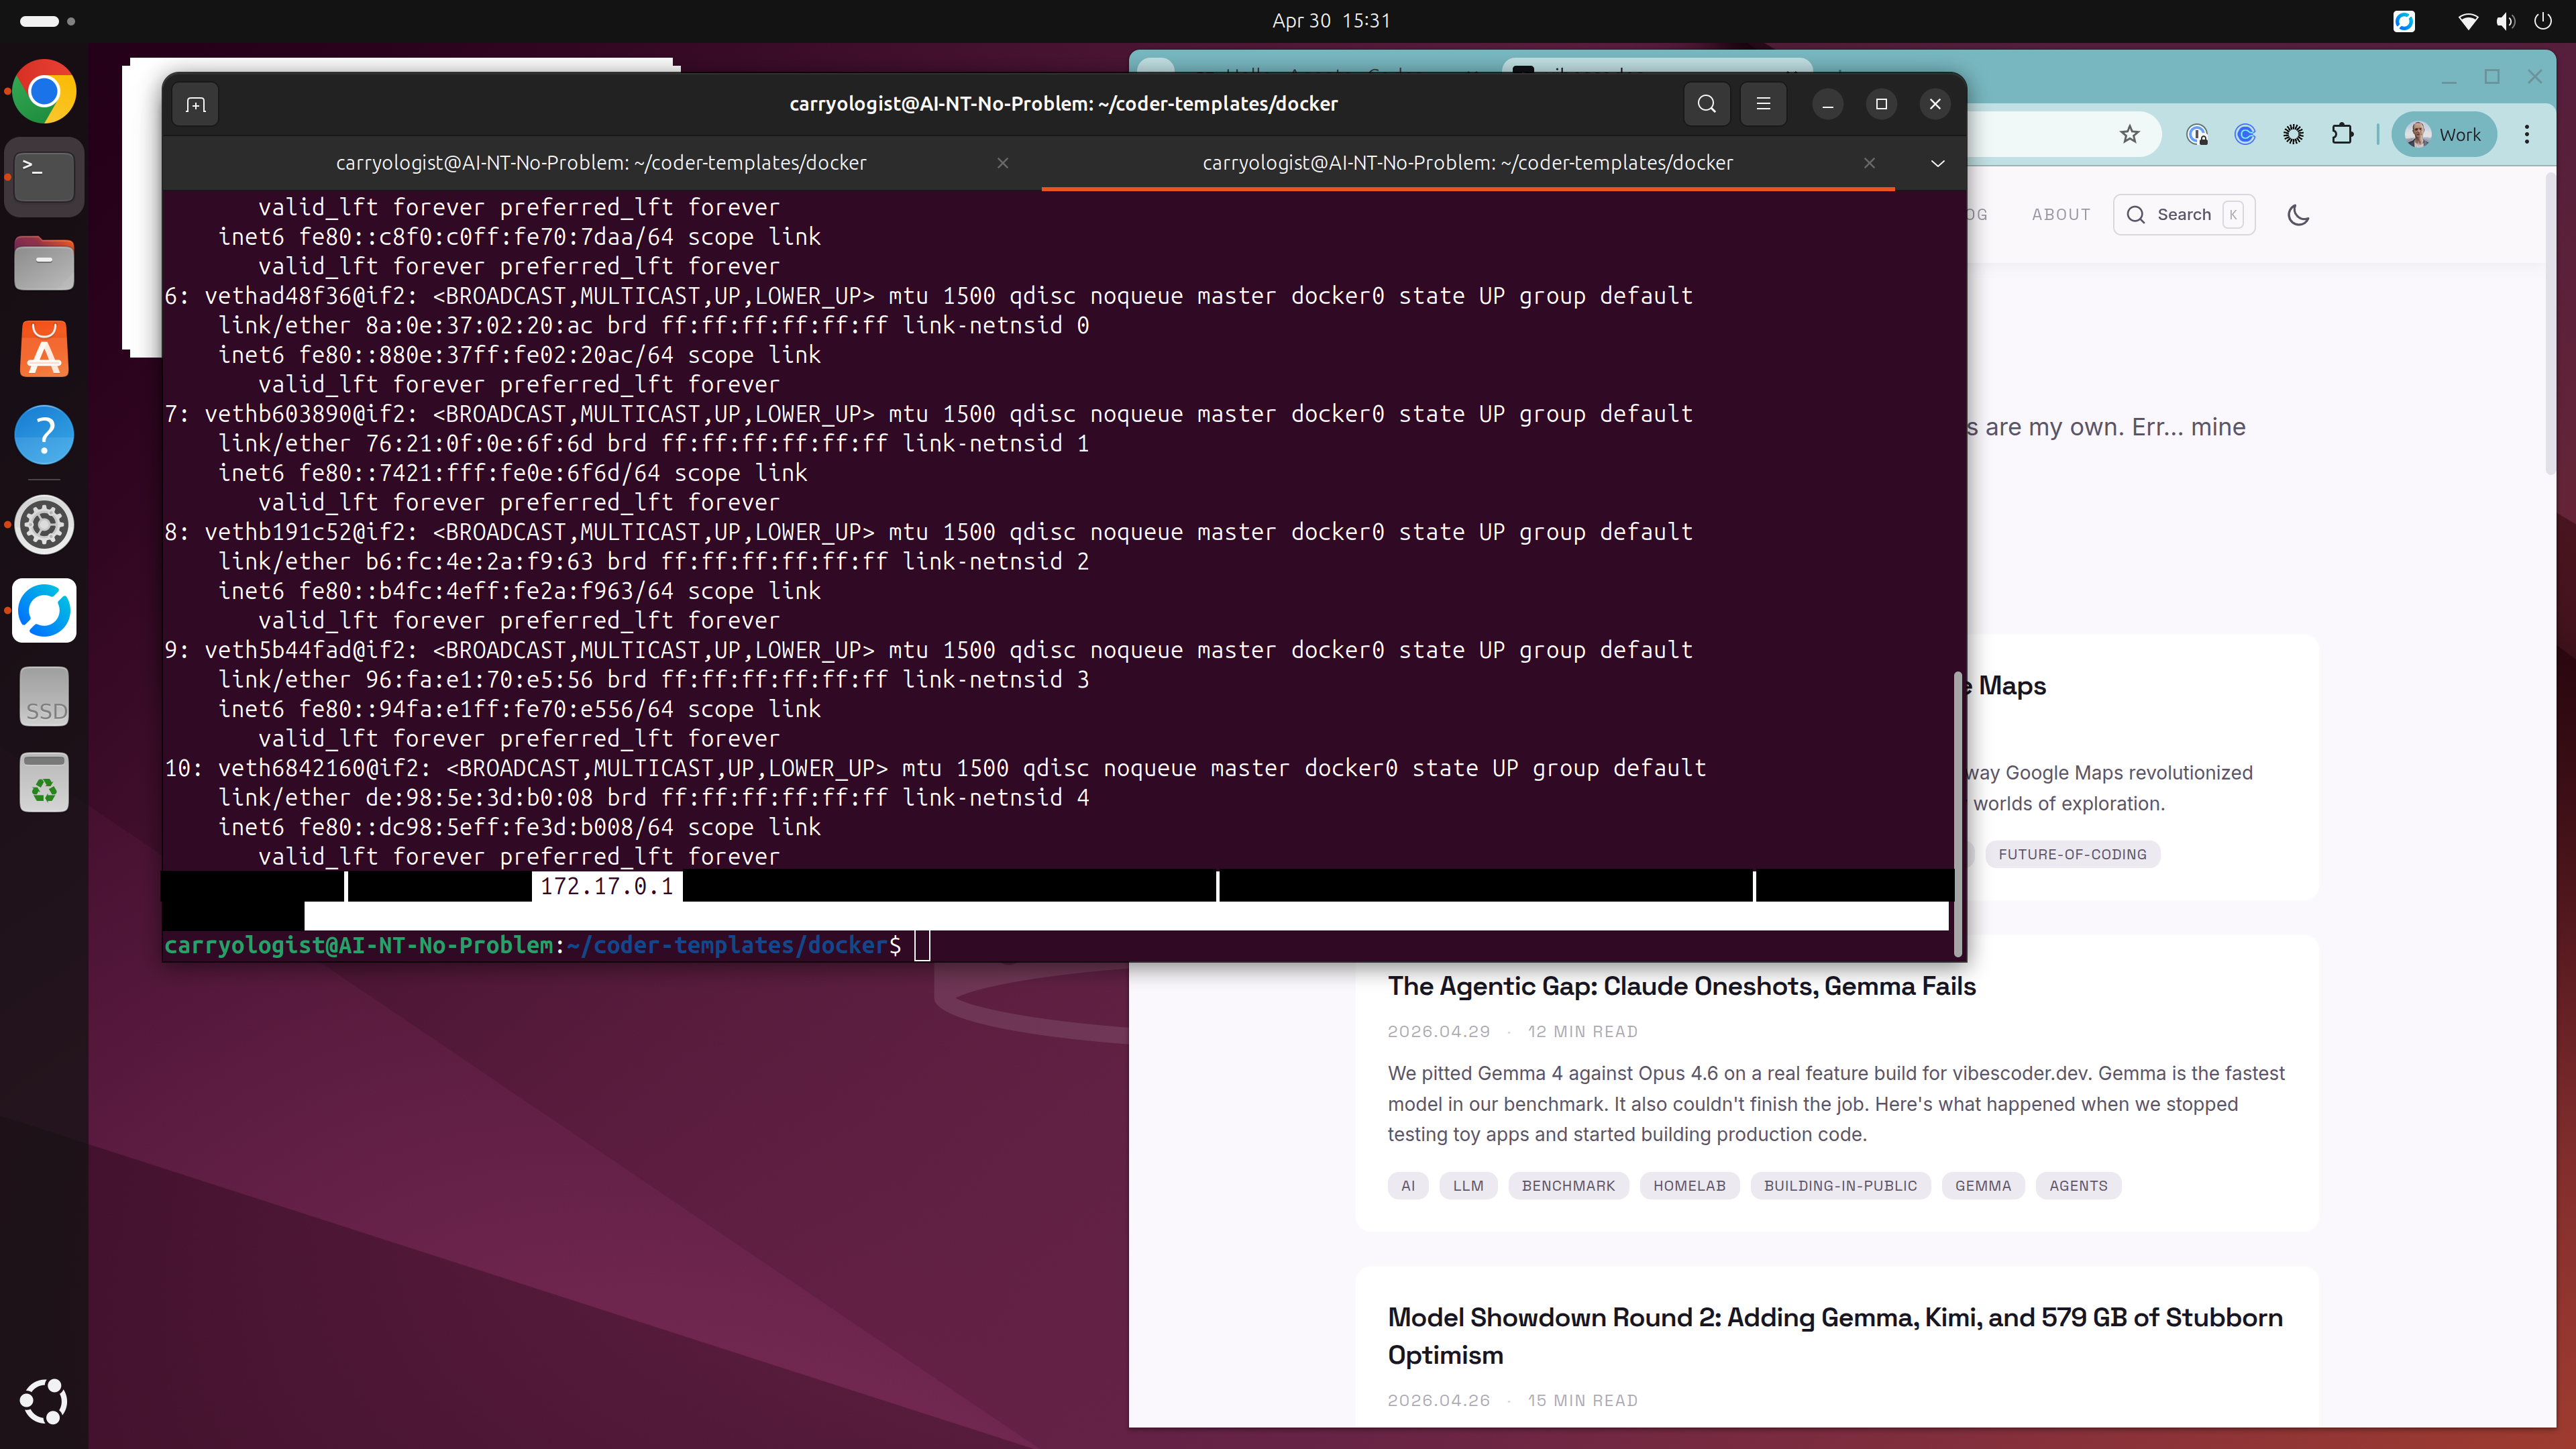Click the 'vethad48f36@if2' interface line
The height and width of the screenshot is (1449, 2576).
pos(928,296)
